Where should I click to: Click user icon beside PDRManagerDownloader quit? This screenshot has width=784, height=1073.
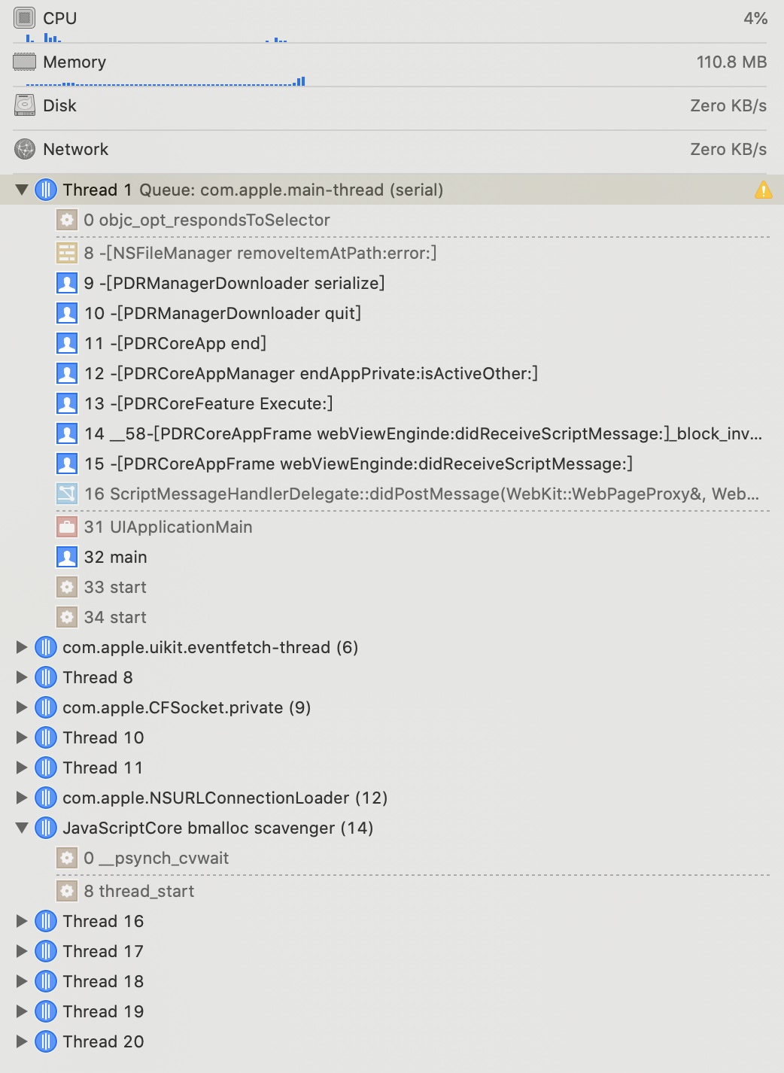coord(67,313)
